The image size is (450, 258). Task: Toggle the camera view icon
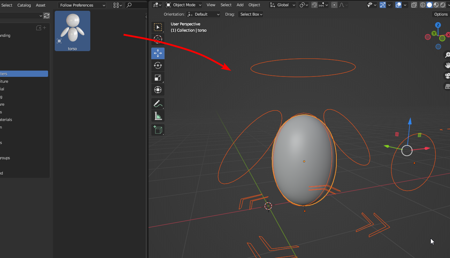(447, 76)
